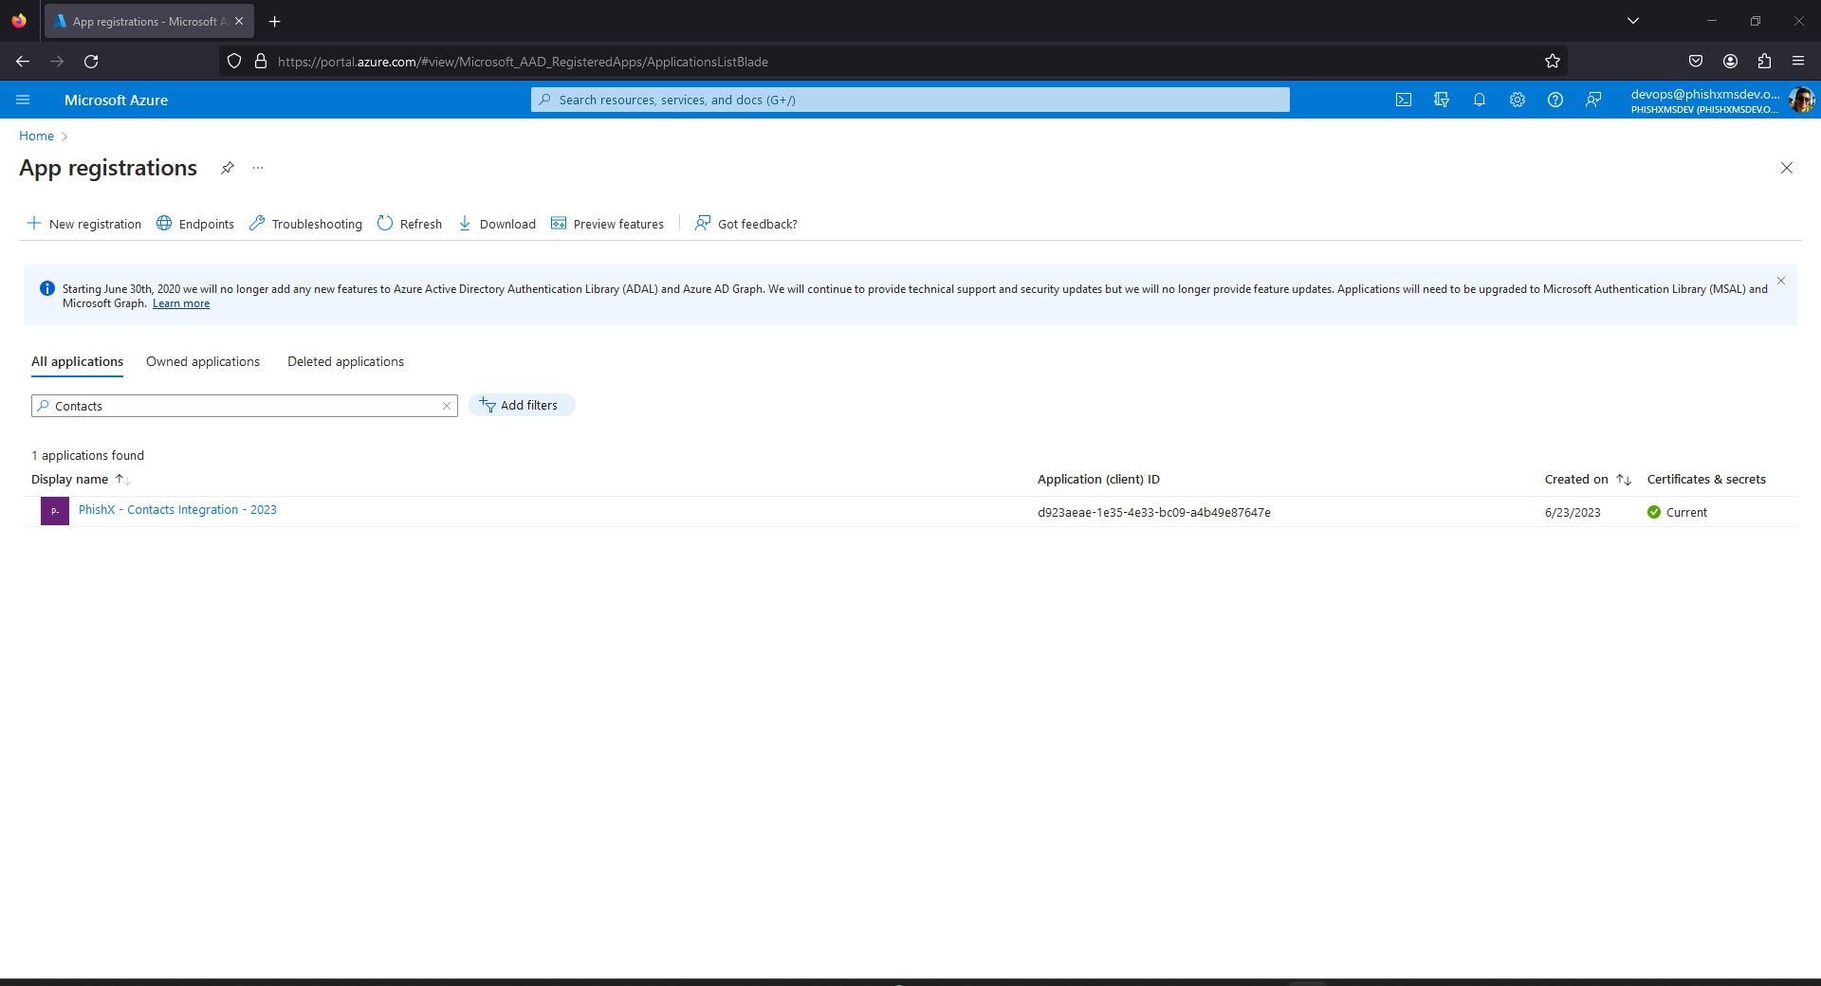Click devops@phishxmsdev account name

[1705, 94]
